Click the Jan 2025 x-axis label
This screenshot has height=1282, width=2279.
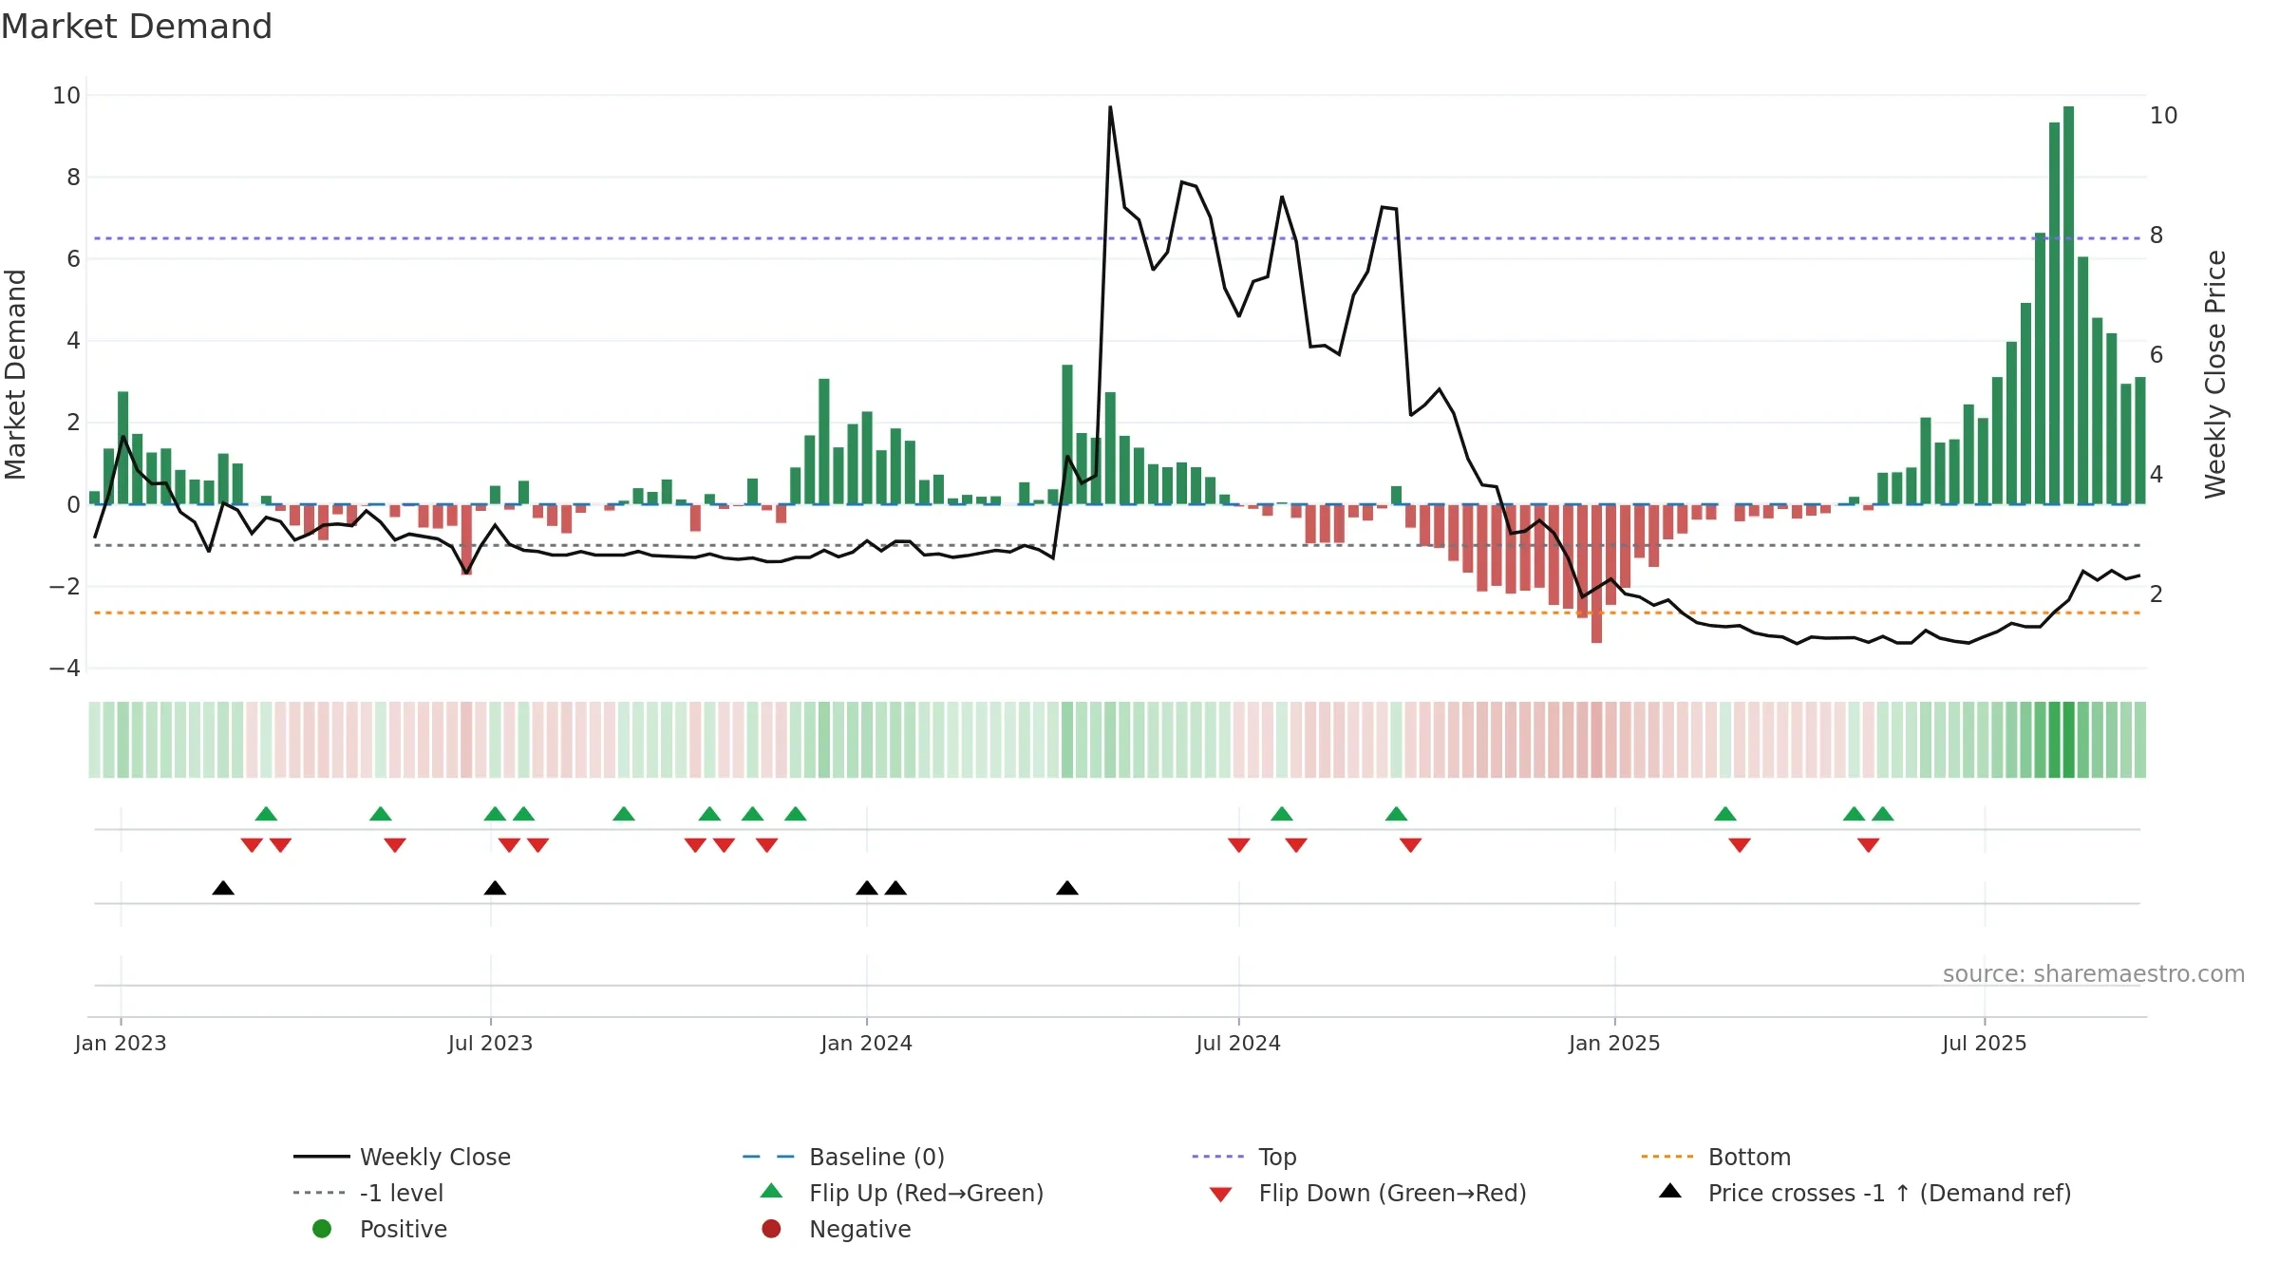(x=1614, y=1043)
